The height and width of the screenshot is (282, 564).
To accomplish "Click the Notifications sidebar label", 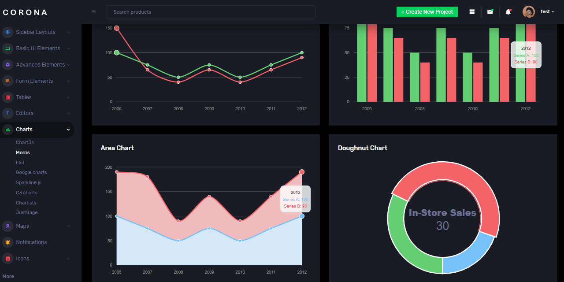I will tap(31, 242).
